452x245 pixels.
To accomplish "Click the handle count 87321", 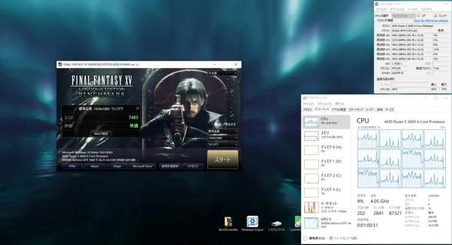I will pyautogui.click(x=395, y=213).
